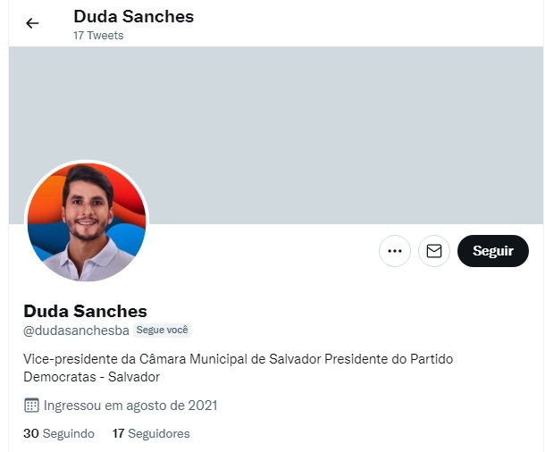Click the bold Duda Sanches profile name
Viewport: 545px width, 452px height.
(x=85, y=311)
